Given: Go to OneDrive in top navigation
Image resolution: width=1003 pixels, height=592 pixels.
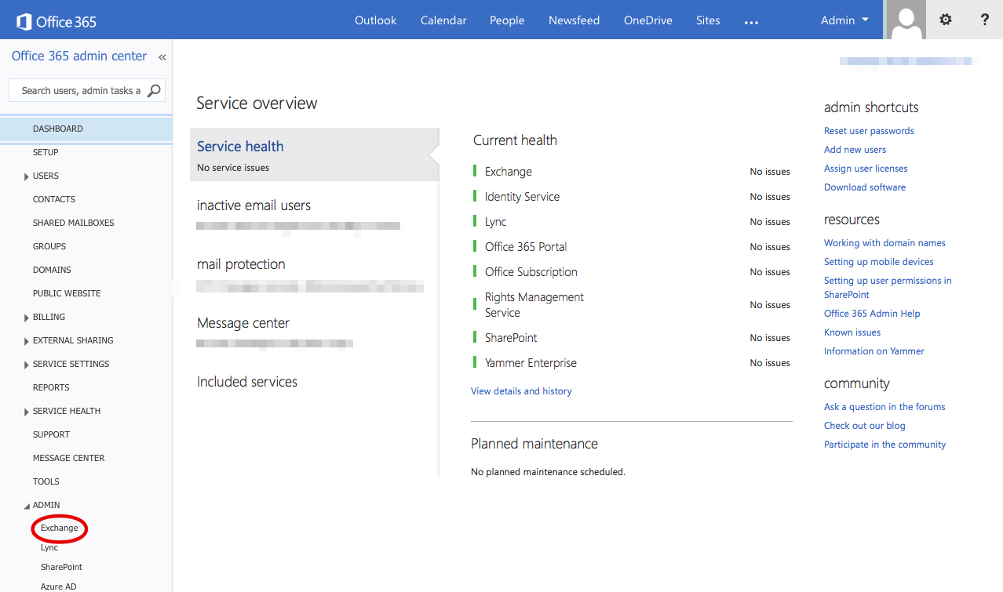Looking at the screenshot, I should (647, 20).
